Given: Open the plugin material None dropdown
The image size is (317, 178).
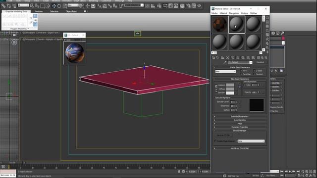Looking at the screenshot, I should (251, 141).
